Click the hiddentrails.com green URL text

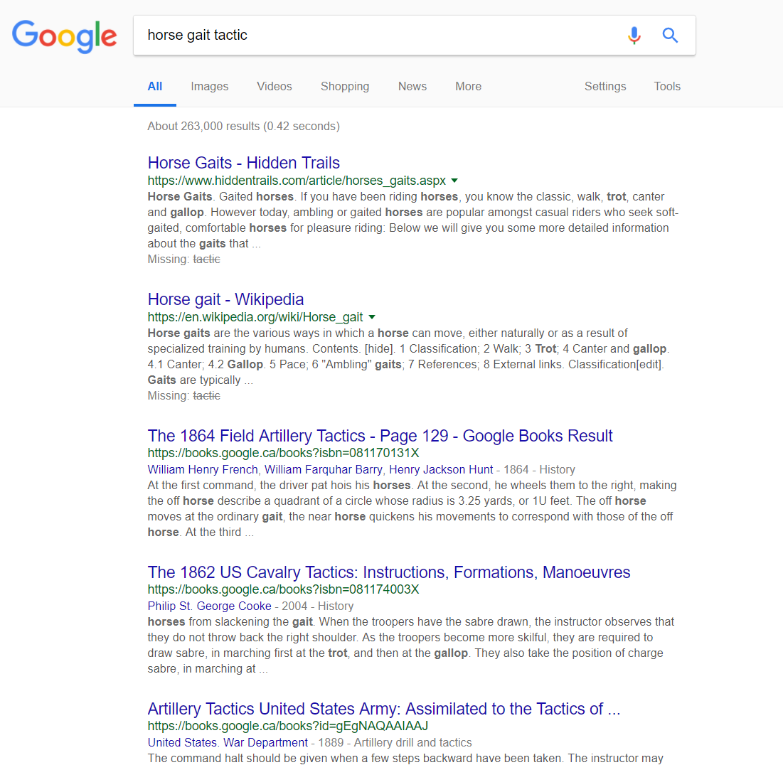297,181
